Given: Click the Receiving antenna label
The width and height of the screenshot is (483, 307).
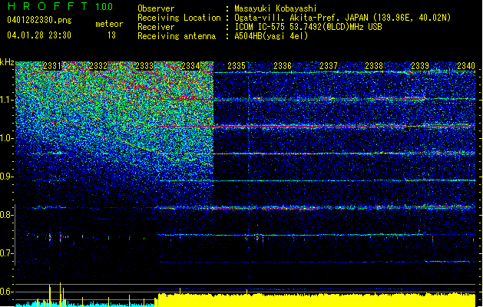Looking at the screenshot, I should click(x=177, y=36).
